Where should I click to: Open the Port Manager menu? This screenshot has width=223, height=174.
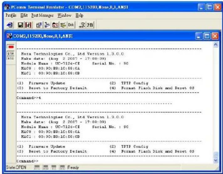[x=42, y=15]
